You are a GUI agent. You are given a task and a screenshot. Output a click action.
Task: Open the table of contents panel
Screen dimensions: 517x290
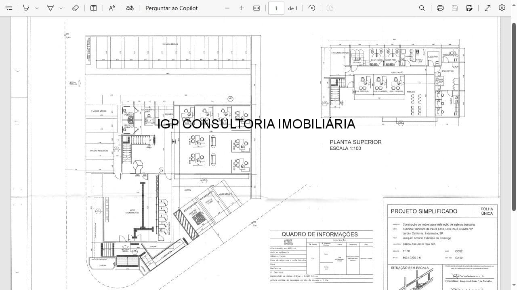pyautogui.click(x=9, y=8)
